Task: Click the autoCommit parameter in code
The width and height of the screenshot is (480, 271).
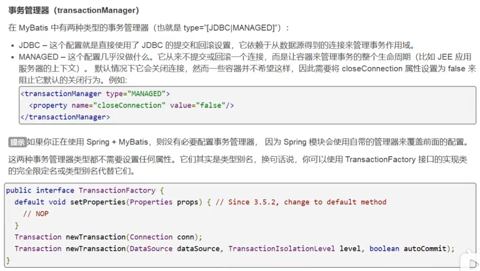Action: (425, 248)
